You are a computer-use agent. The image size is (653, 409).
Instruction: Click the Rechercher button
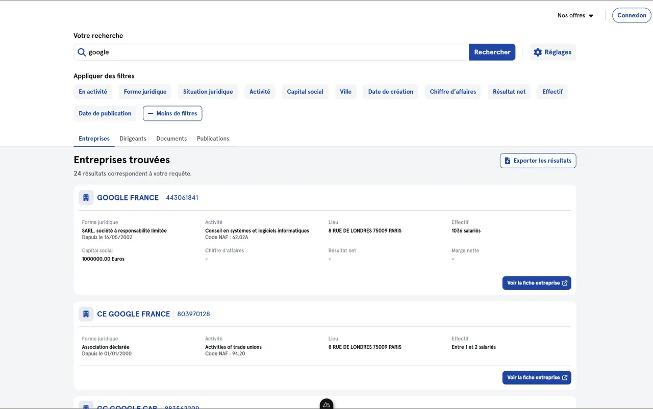click(x=492, y=52)
